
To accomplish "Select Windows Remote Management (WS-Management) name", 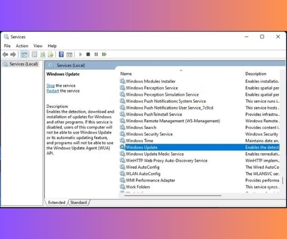I will [173, 121].
